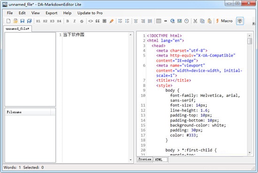Click the Update to Pro menu item
Image resolution: width=258 pixels, height=173 pixels.
click(90, 13)
